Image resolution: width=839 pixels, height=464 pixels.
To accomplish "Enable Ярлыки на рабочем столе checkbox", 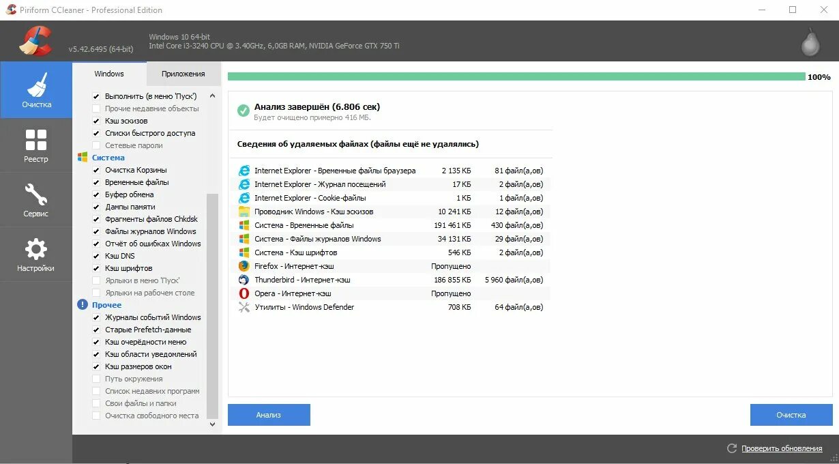I will point(96,293).
